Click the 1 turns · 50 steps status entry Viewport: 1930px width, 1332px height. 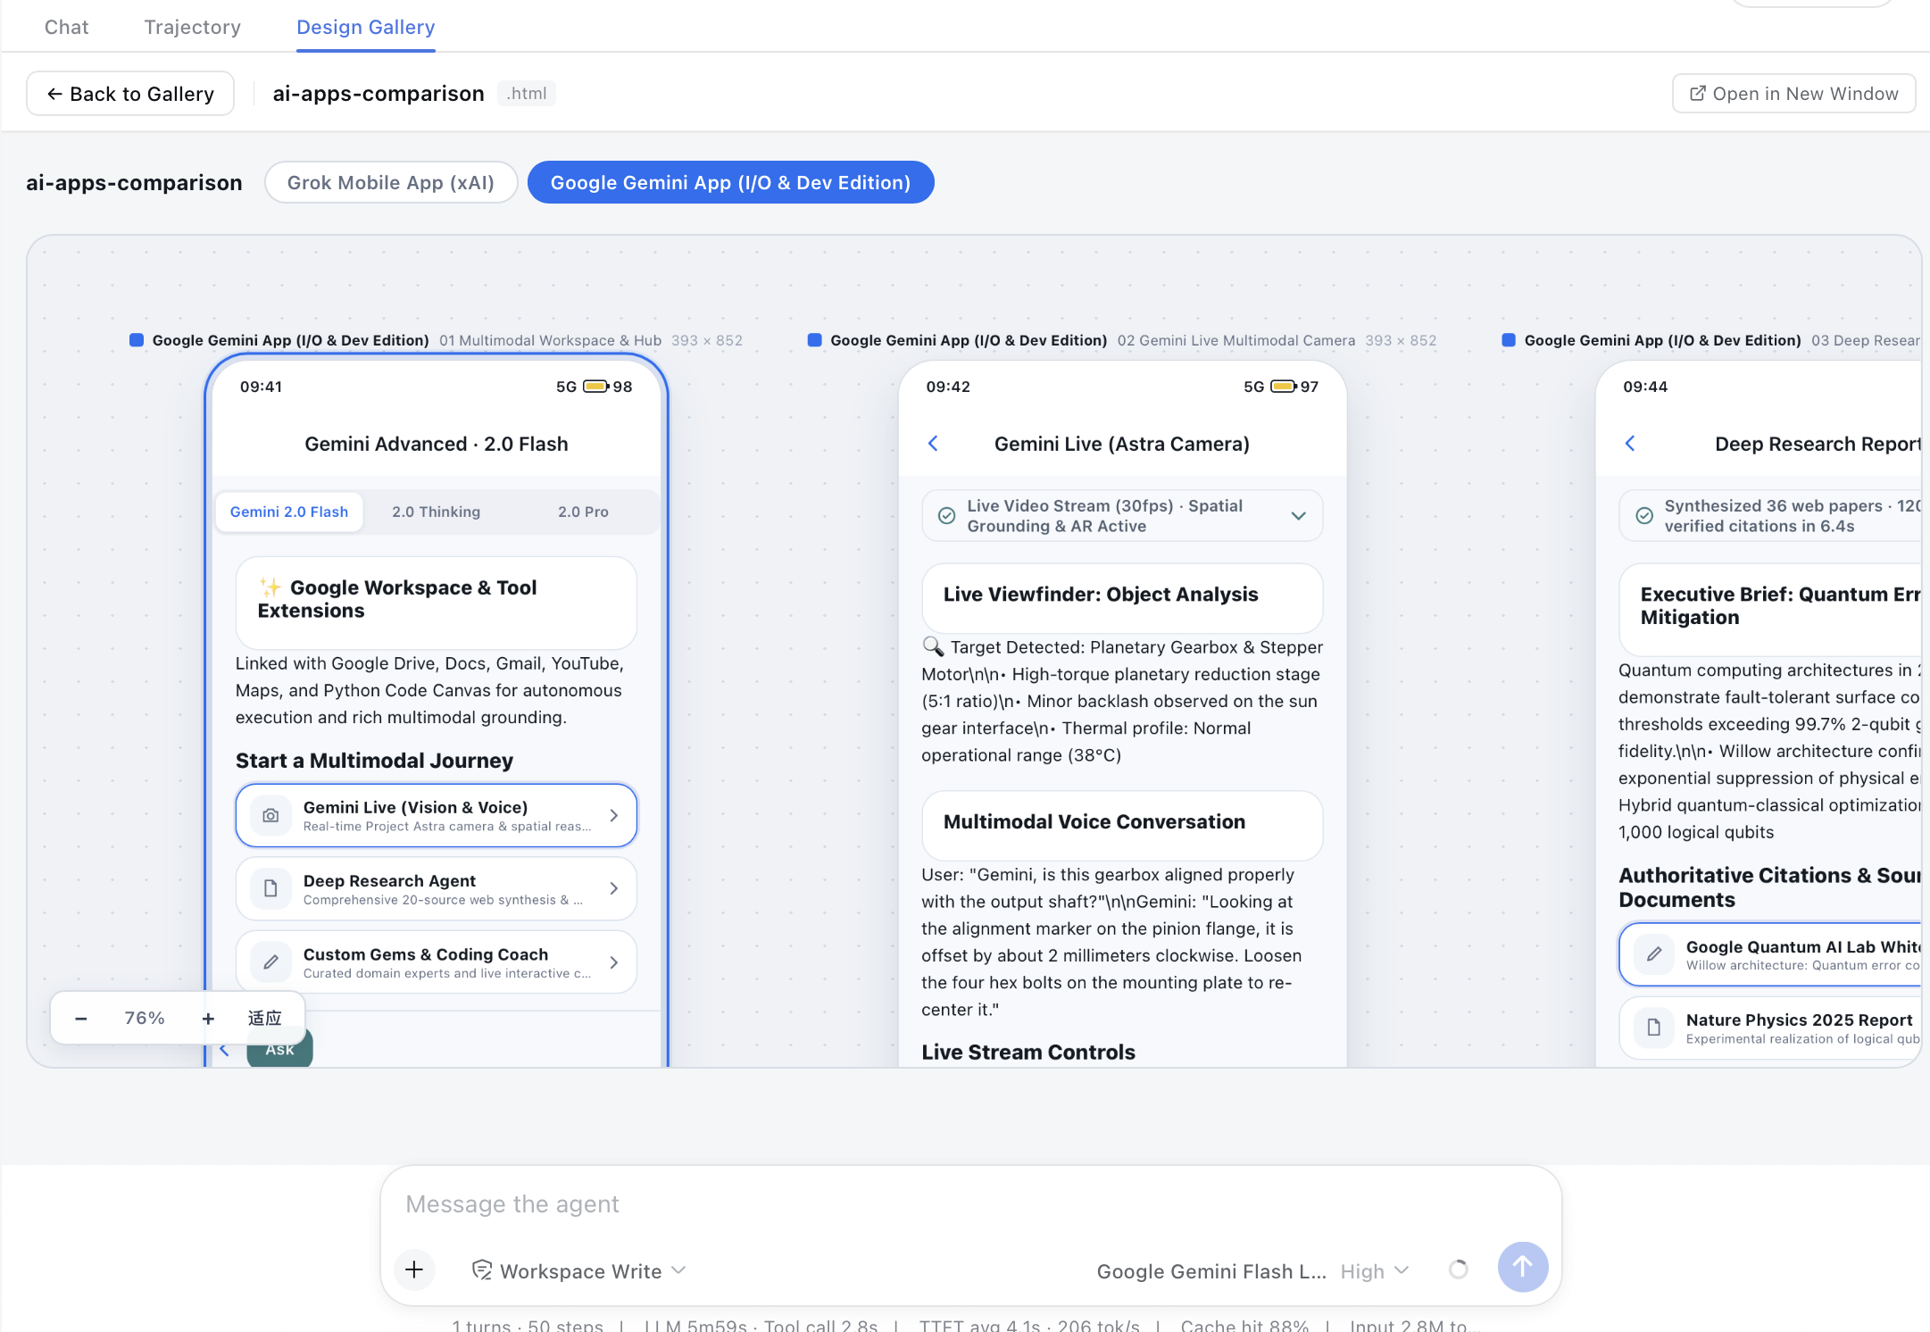click(528, 1325)
